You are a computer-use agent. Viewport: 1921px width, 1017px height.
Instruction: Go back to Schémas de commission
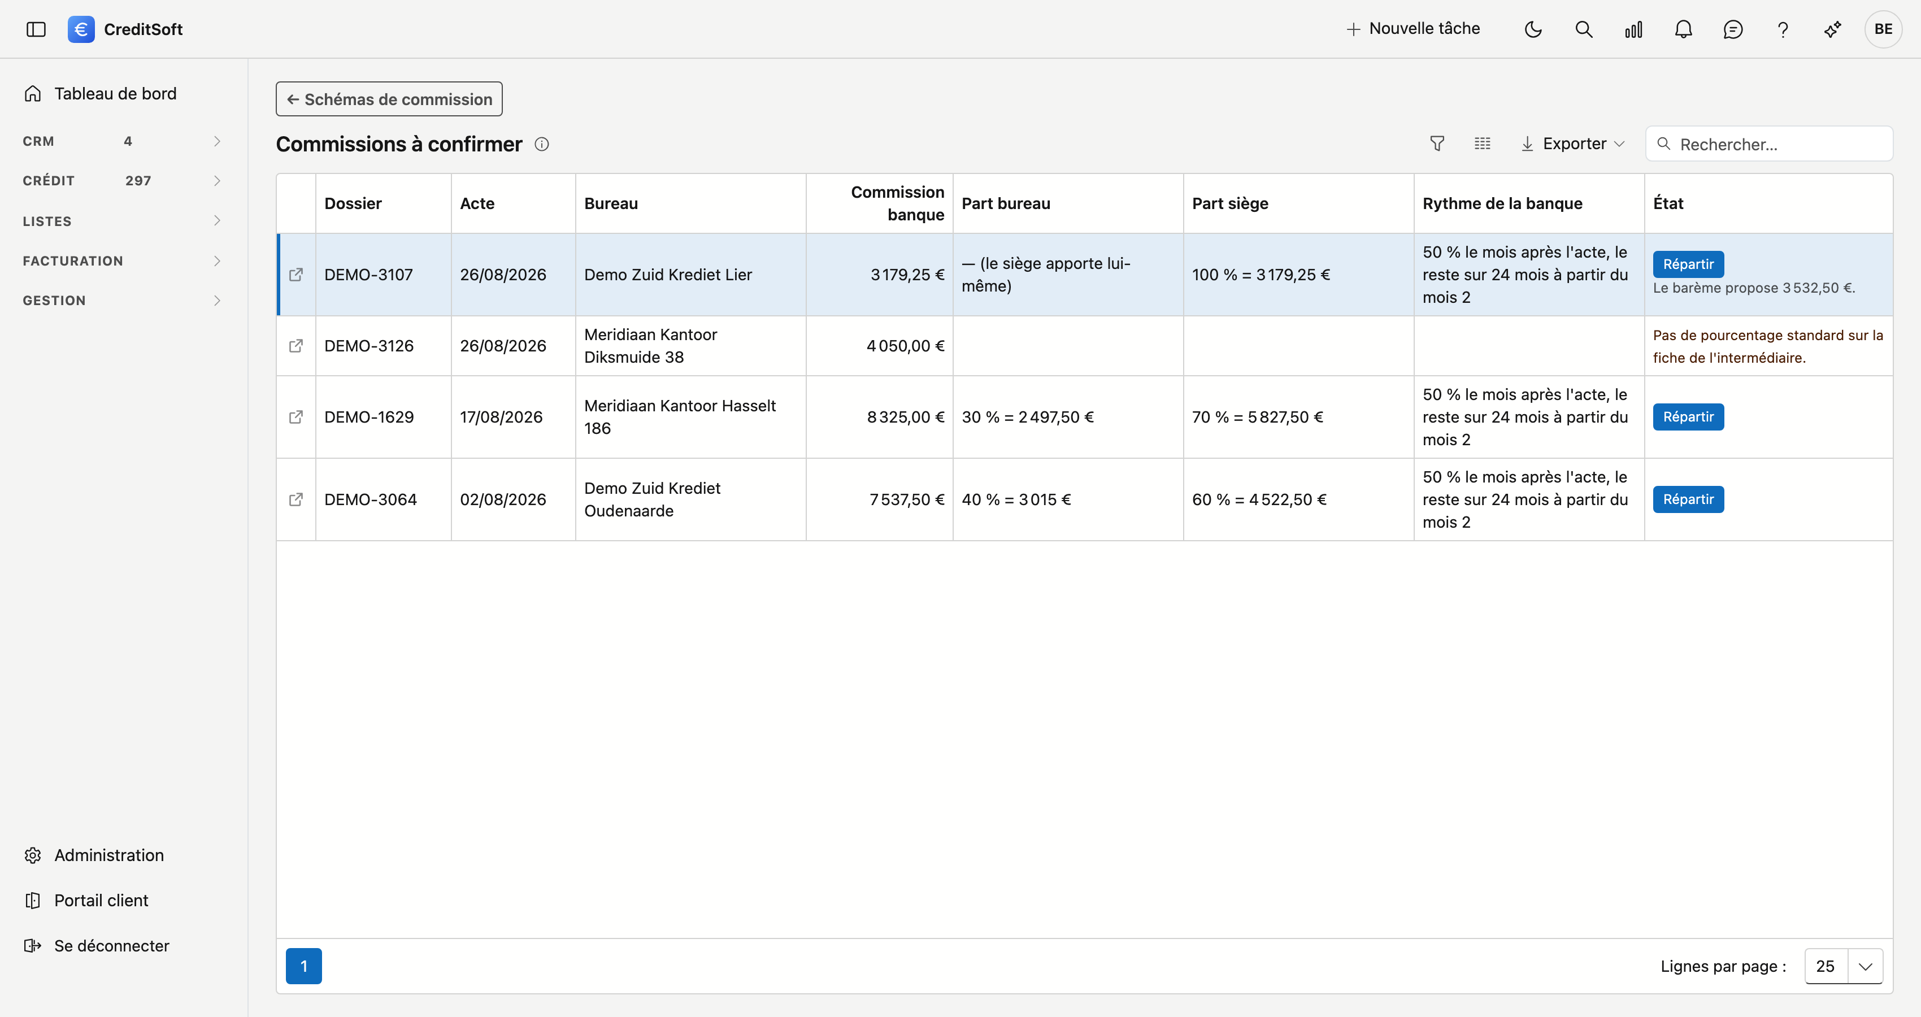click(x=389, y=99)
